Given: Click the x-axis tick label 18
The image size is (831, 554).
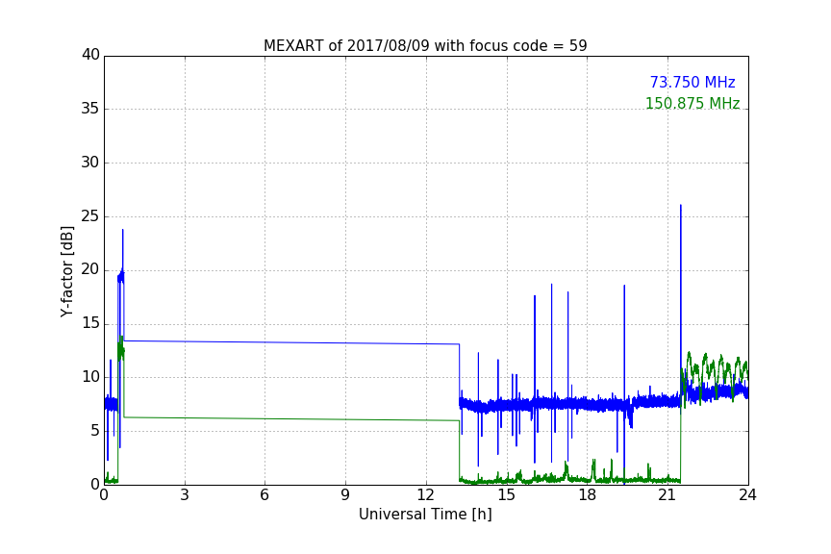Looking at the screenshot, I should tap(588, 495).
